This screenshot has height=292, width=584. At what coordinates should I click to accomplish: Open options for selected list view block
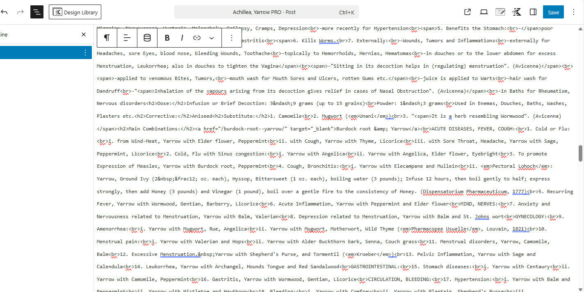(x=85, y=52)
